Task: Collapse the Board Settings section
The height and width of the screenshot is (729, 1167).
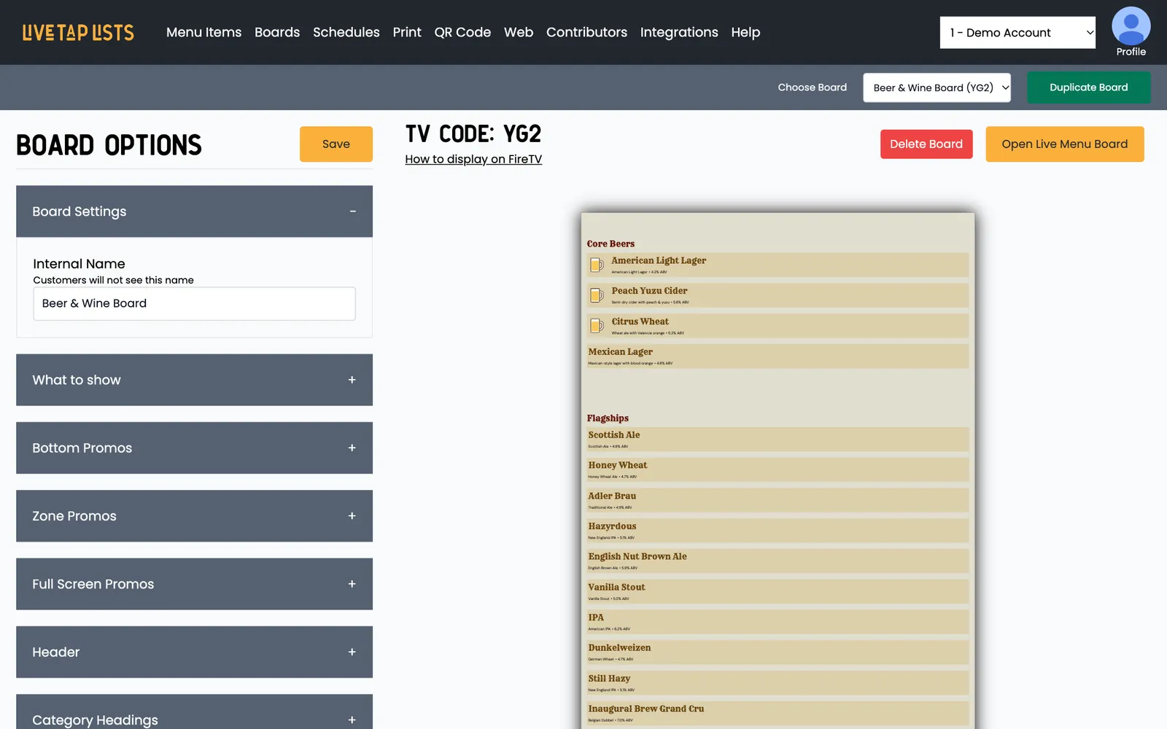Action: [x=194, y=211]
